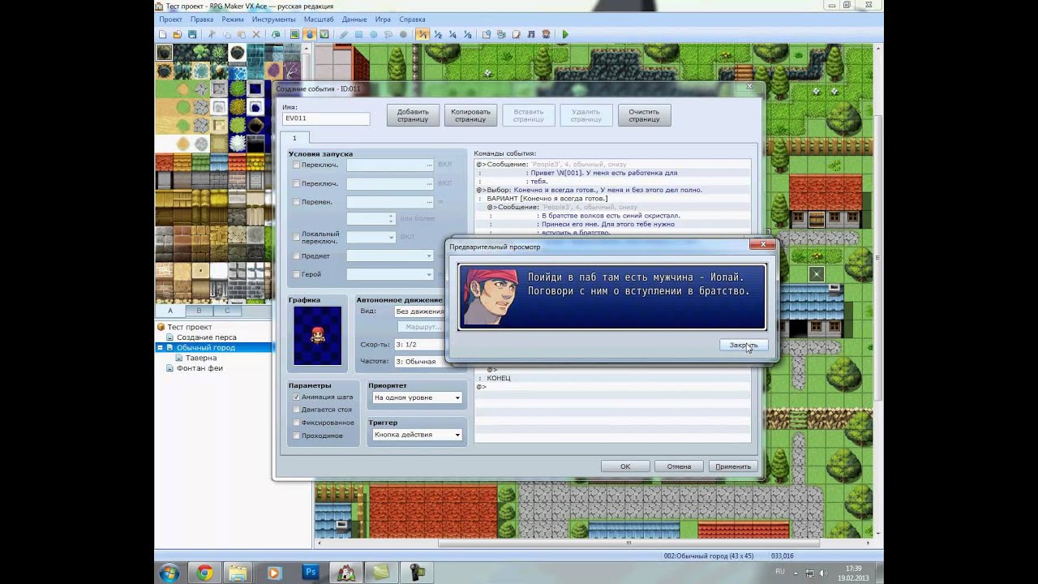This screenshot has height=584, width=1038.
Task: Check the Фиксированное option
Action: tap(296, 423)
